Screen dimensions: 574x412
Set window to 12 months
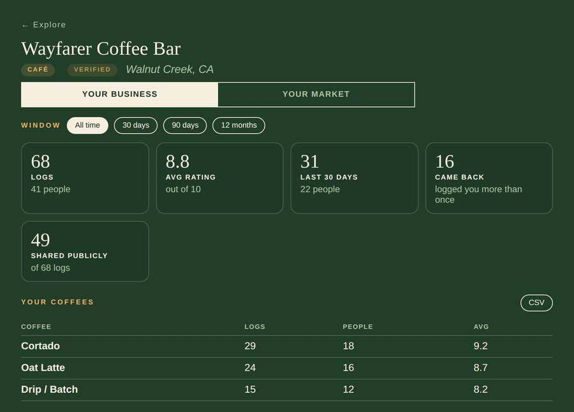(239, 125)
